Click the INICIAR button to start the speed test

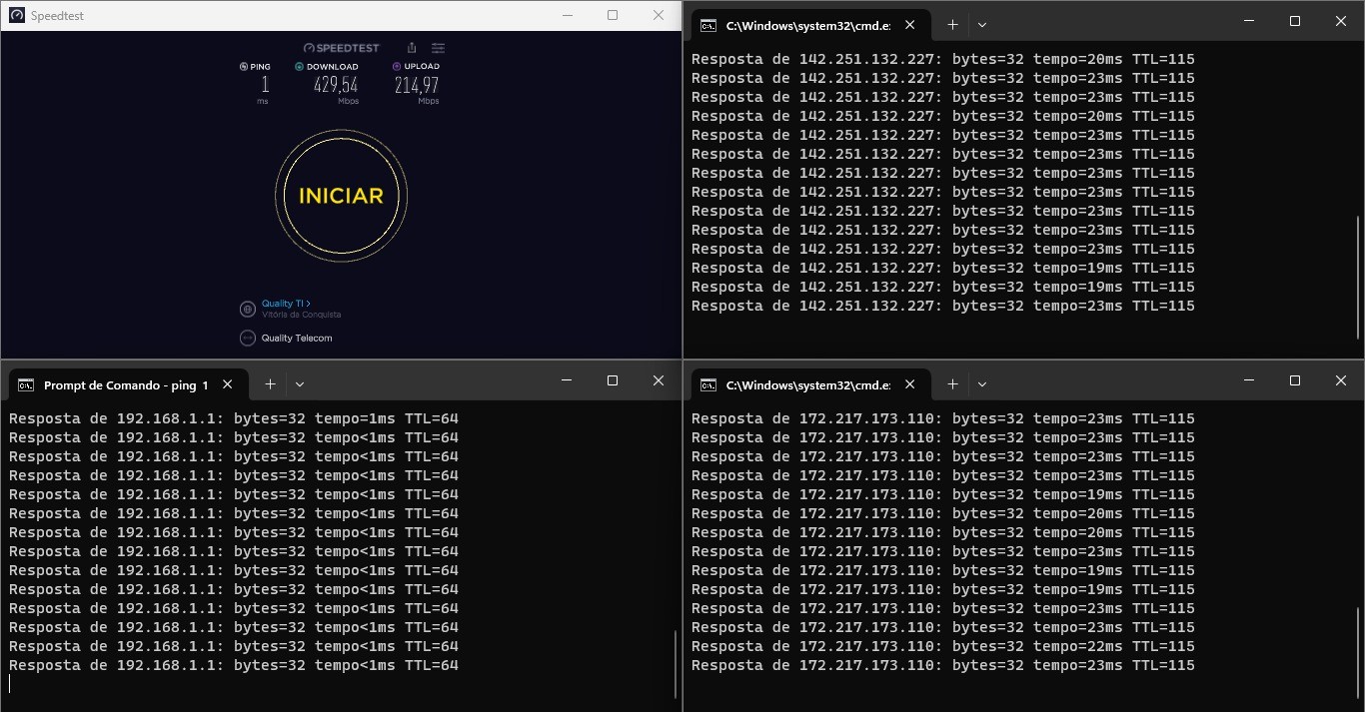click(341, 196)
